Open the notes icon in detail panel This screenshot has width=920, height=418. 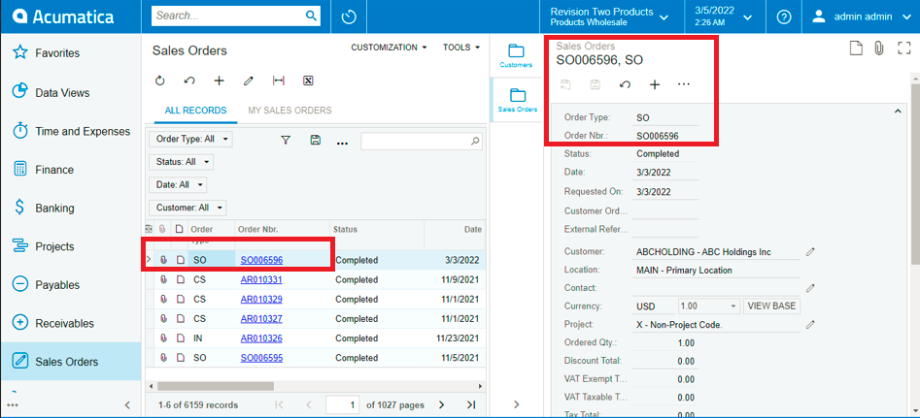point(856,48)
